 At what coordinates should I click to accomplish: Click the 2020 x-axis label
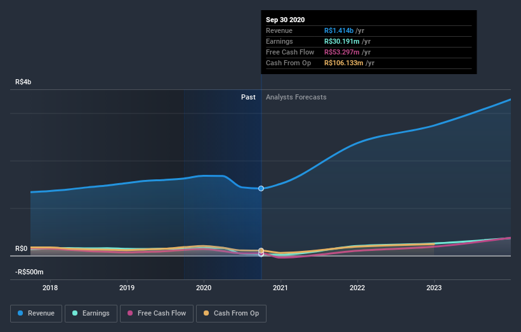204,288
